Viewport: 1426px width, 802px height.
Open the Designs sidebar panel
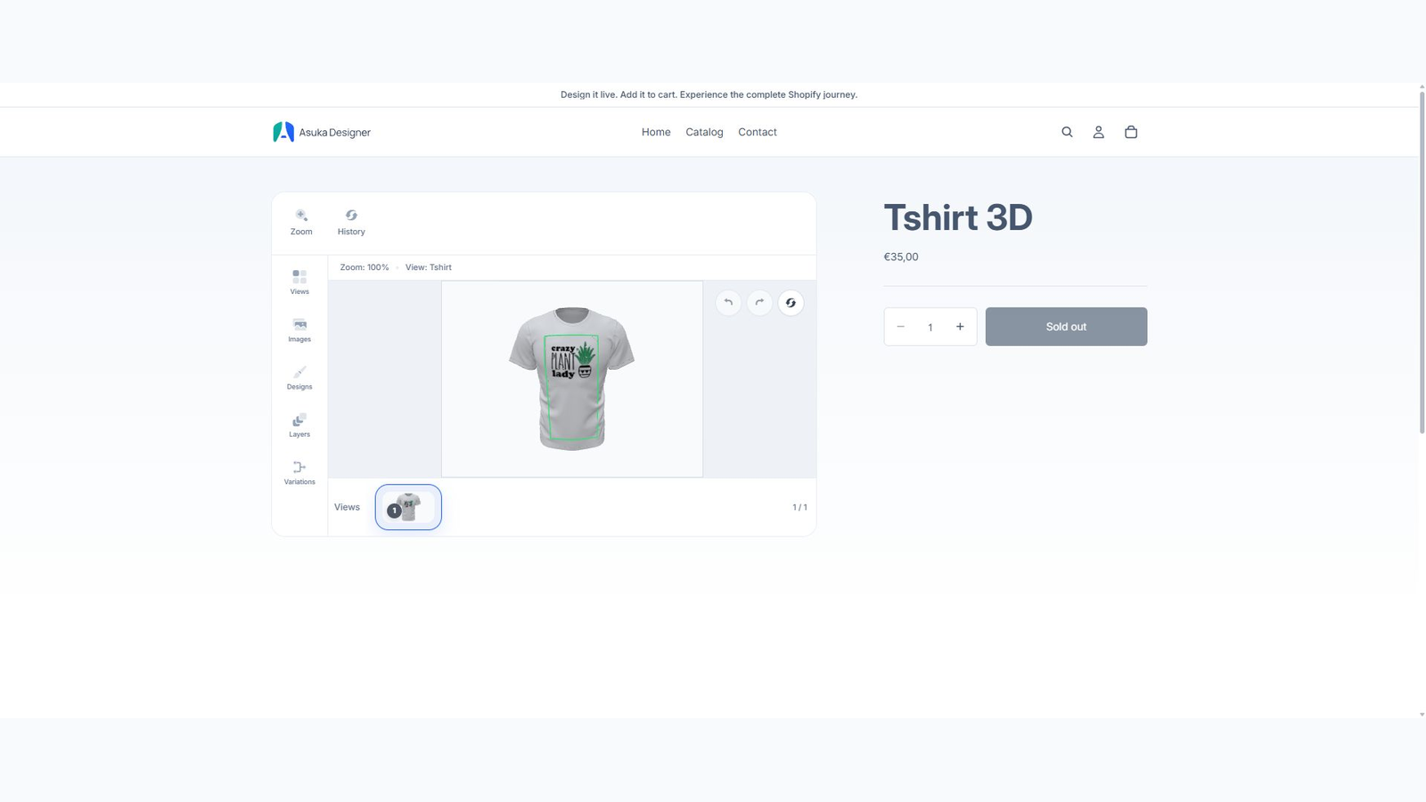click(x=299, y=377)
